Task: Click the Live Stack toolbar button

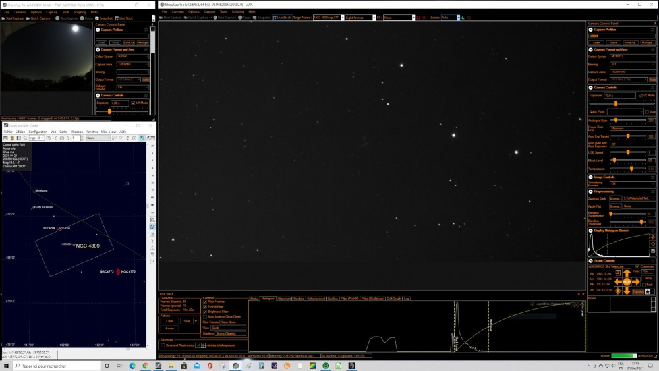Action: (283, 18)
